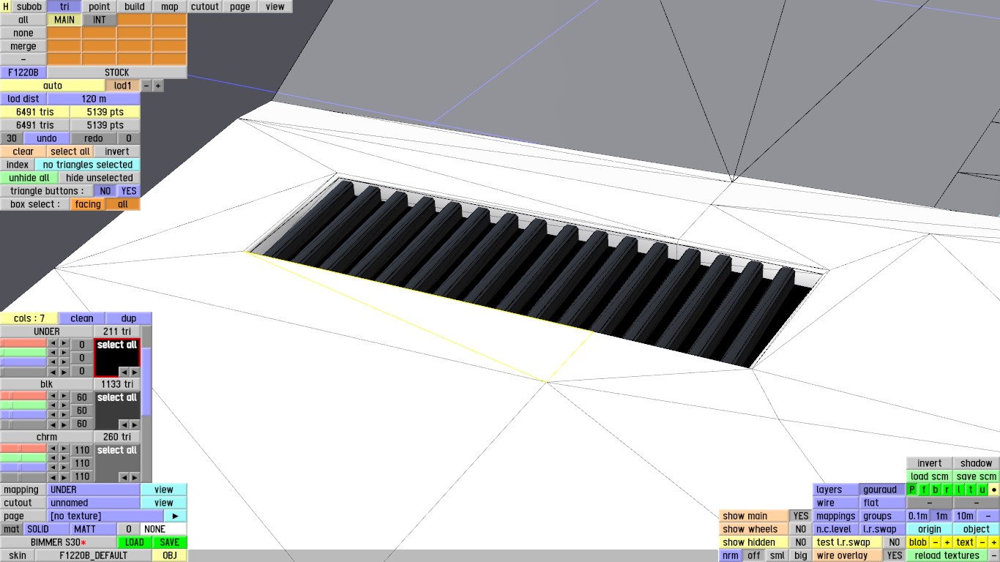This screenshot has width=1000, height=562.
Task: Select layer l in the layer letters
Action: point(959,490)
